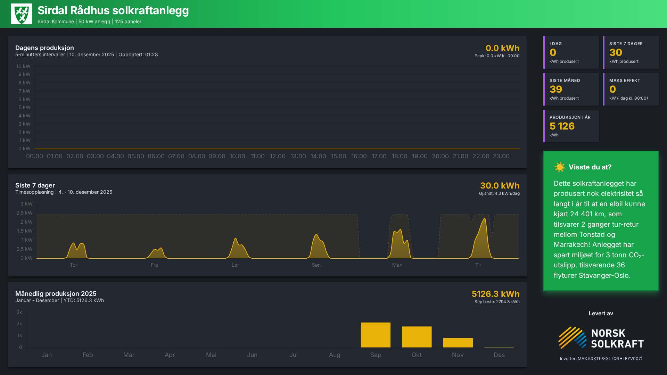The image size is (667, 375).
Task: Click the Sirdal Kommune coat of arms logo
Action: tap(22, 14)
